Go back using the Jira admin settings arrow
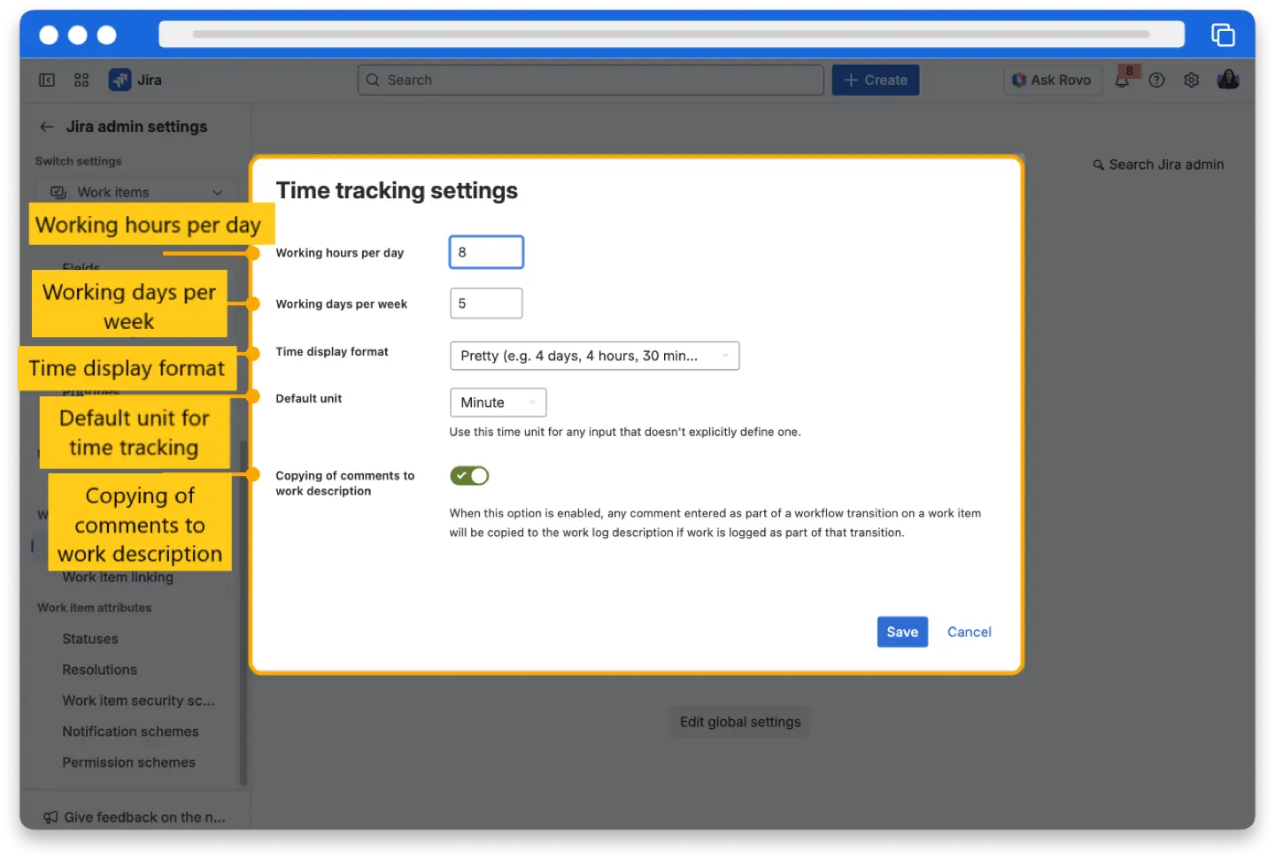This screenshot has width=1275, height=859. point(46,127)
